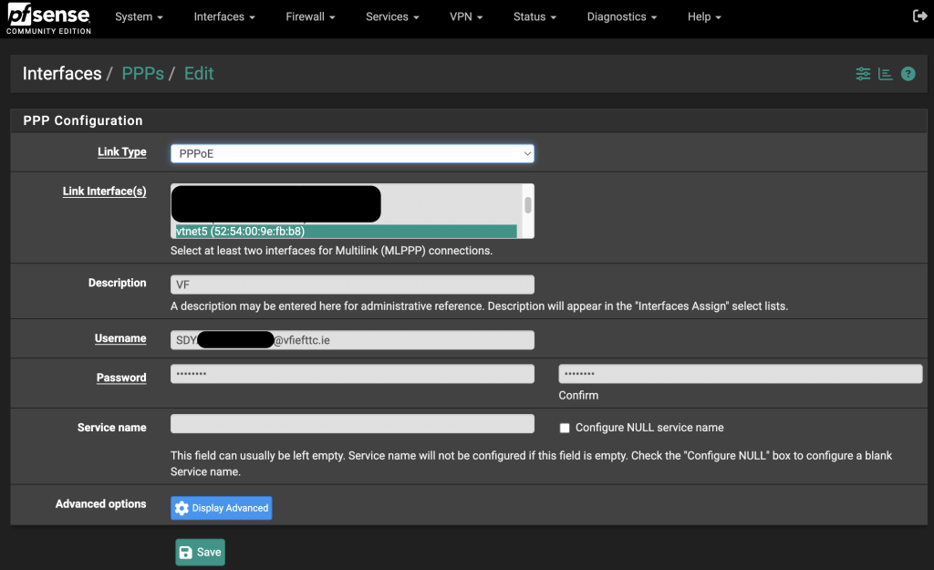934x570 pixels.
Task: Click the Display Advanced button
Action: 221,508
